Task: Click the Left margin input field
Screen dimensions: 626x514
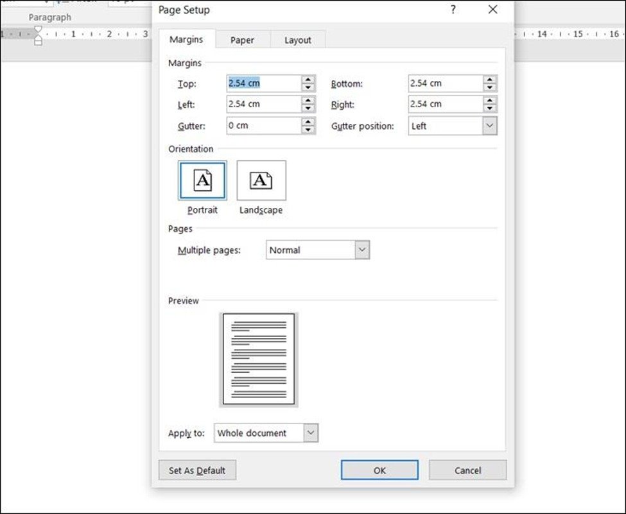Action: pyautogui.click(x=265, y=104)
